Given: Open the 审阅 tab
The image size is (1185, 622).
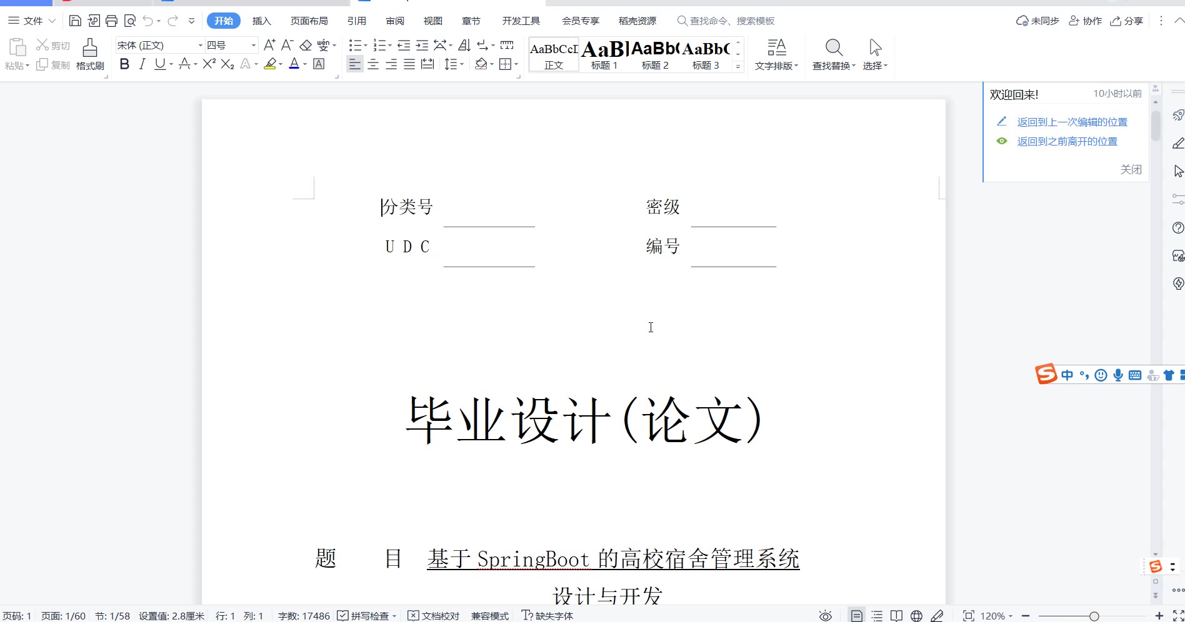Looking at the screenshot, I should click(x=395, y=21).
